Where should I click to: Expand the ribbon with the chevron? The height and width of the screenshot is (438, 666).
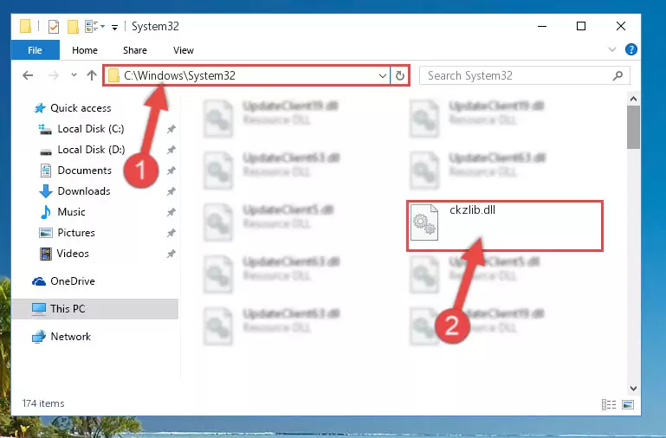[611, 49]
